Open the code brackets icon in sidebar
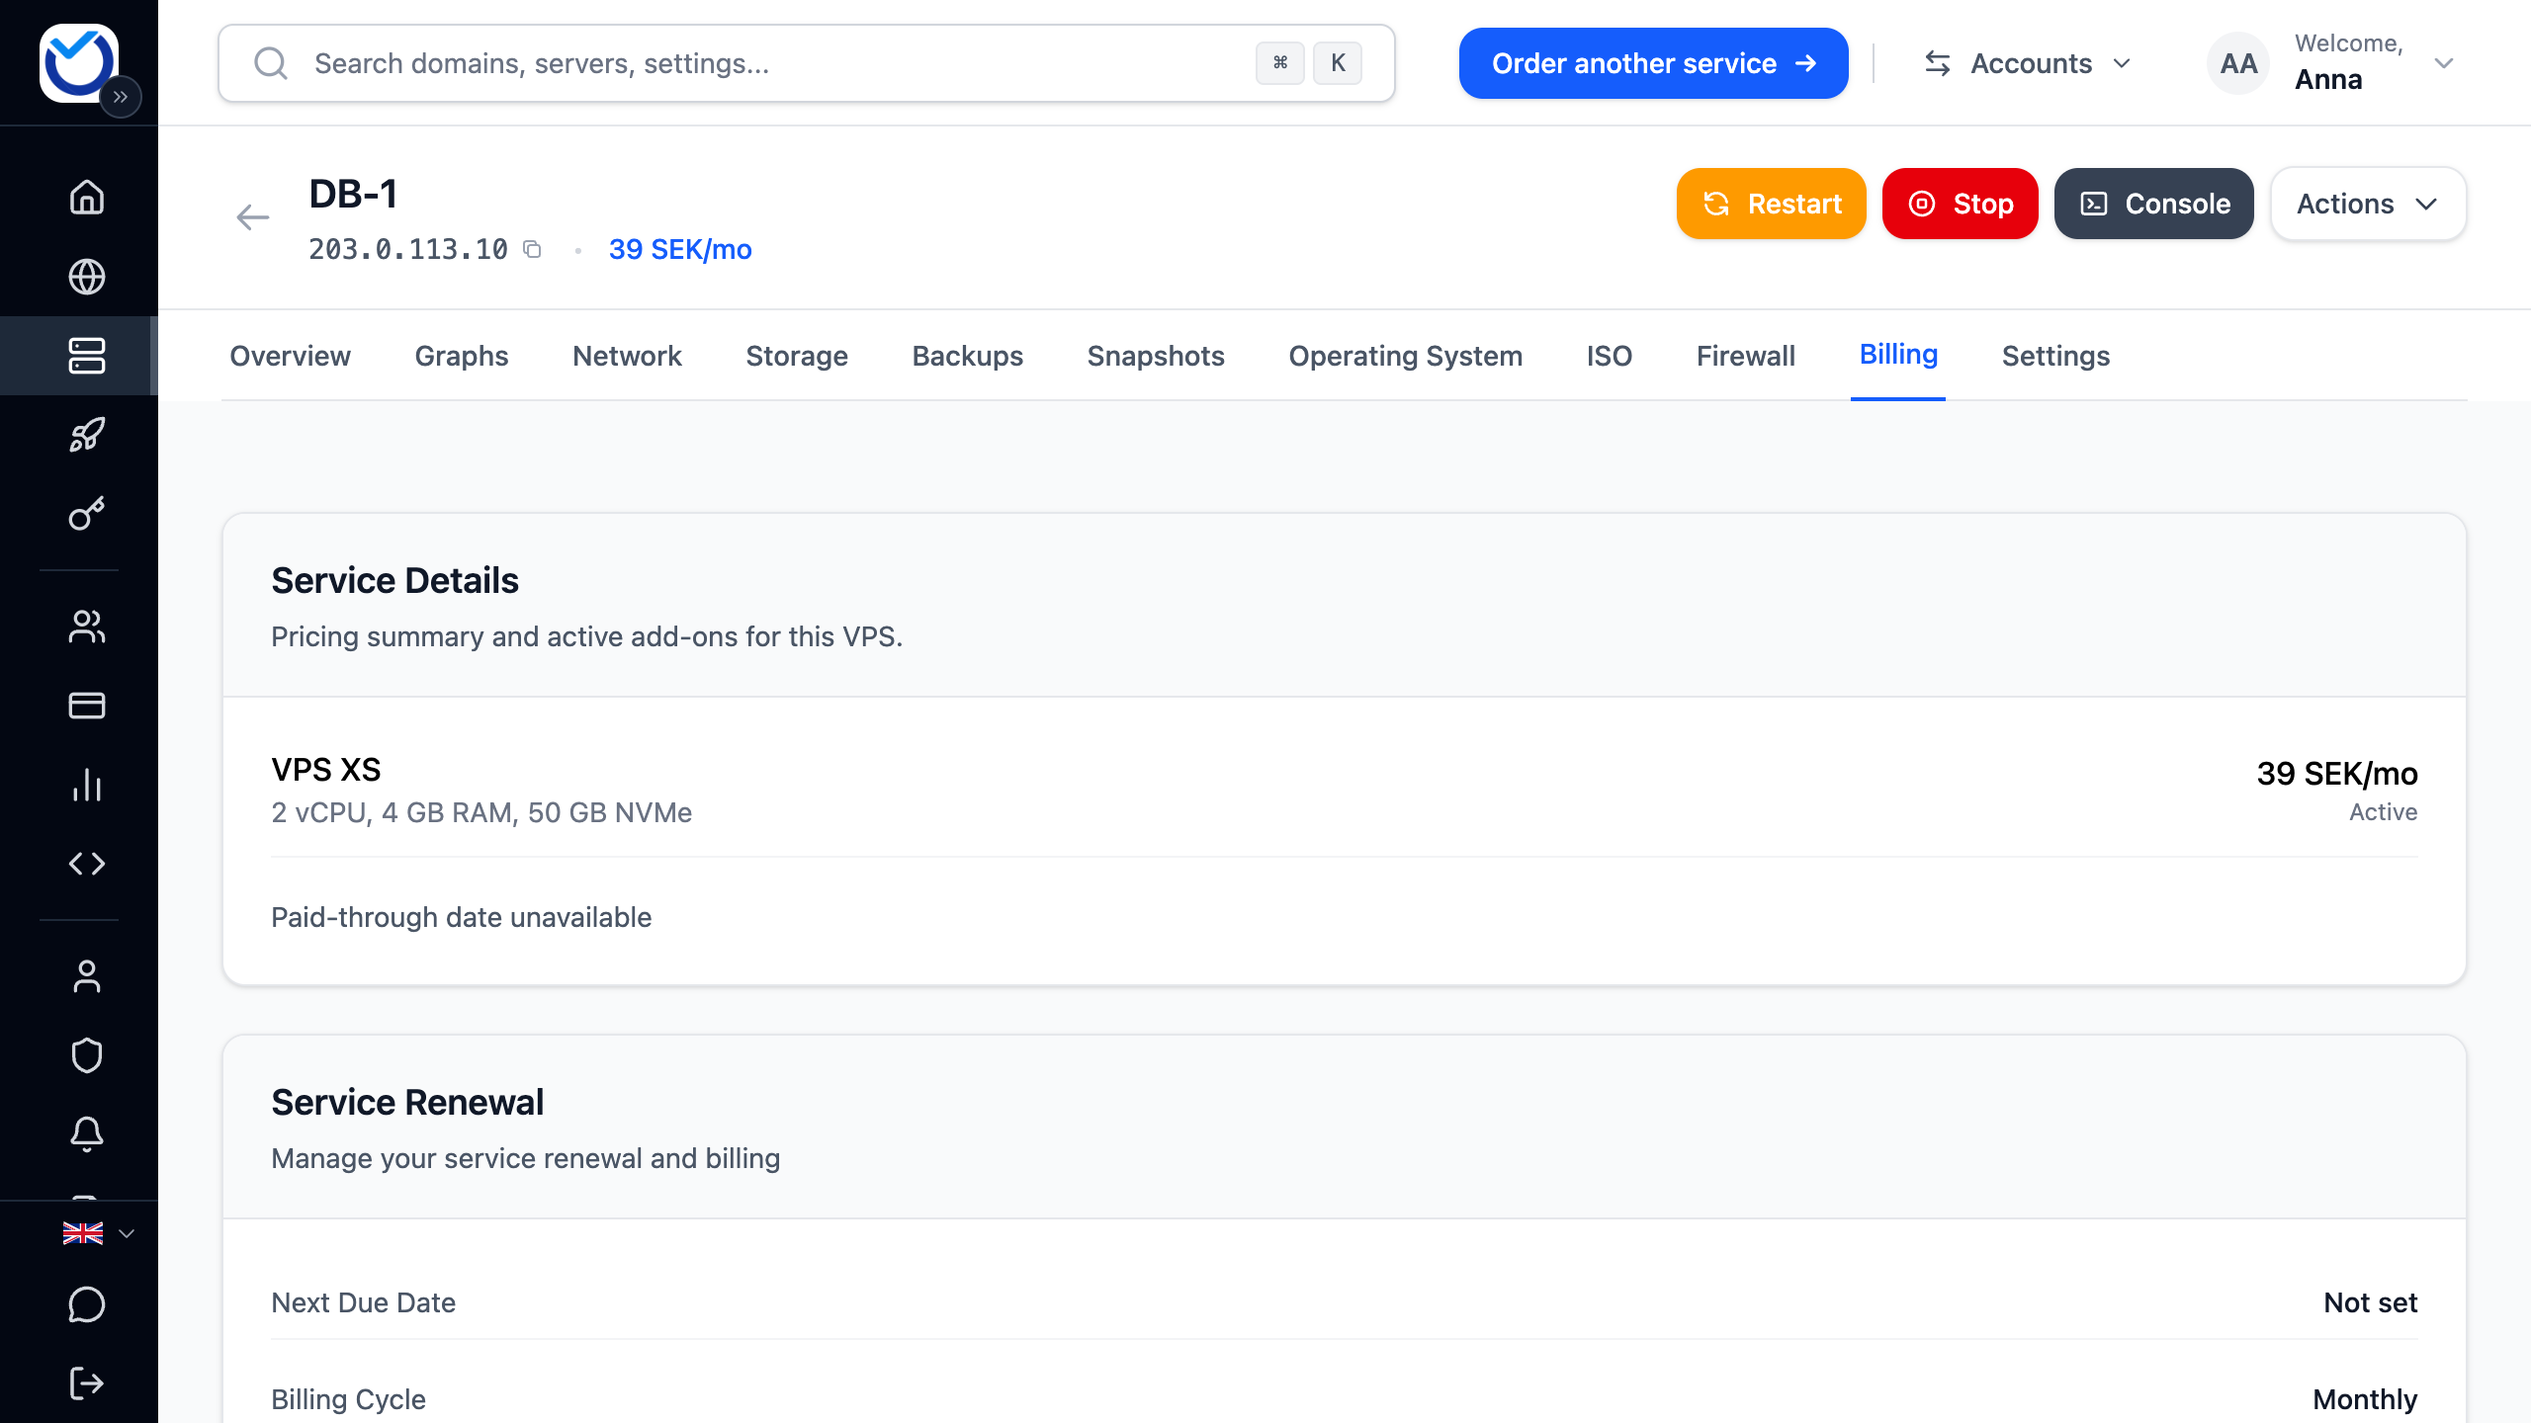The width and height of the screenshot is (2531, 1423). pos(87,864)
